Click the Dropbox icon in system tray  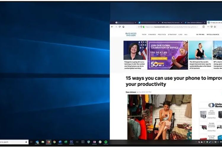(221, 142)
